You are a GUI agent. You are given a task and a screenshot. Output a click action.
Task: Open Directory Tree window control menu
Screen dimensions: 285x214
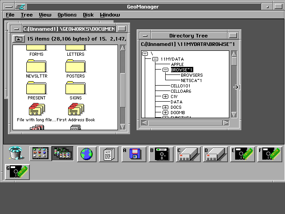(x=145, y=36)
